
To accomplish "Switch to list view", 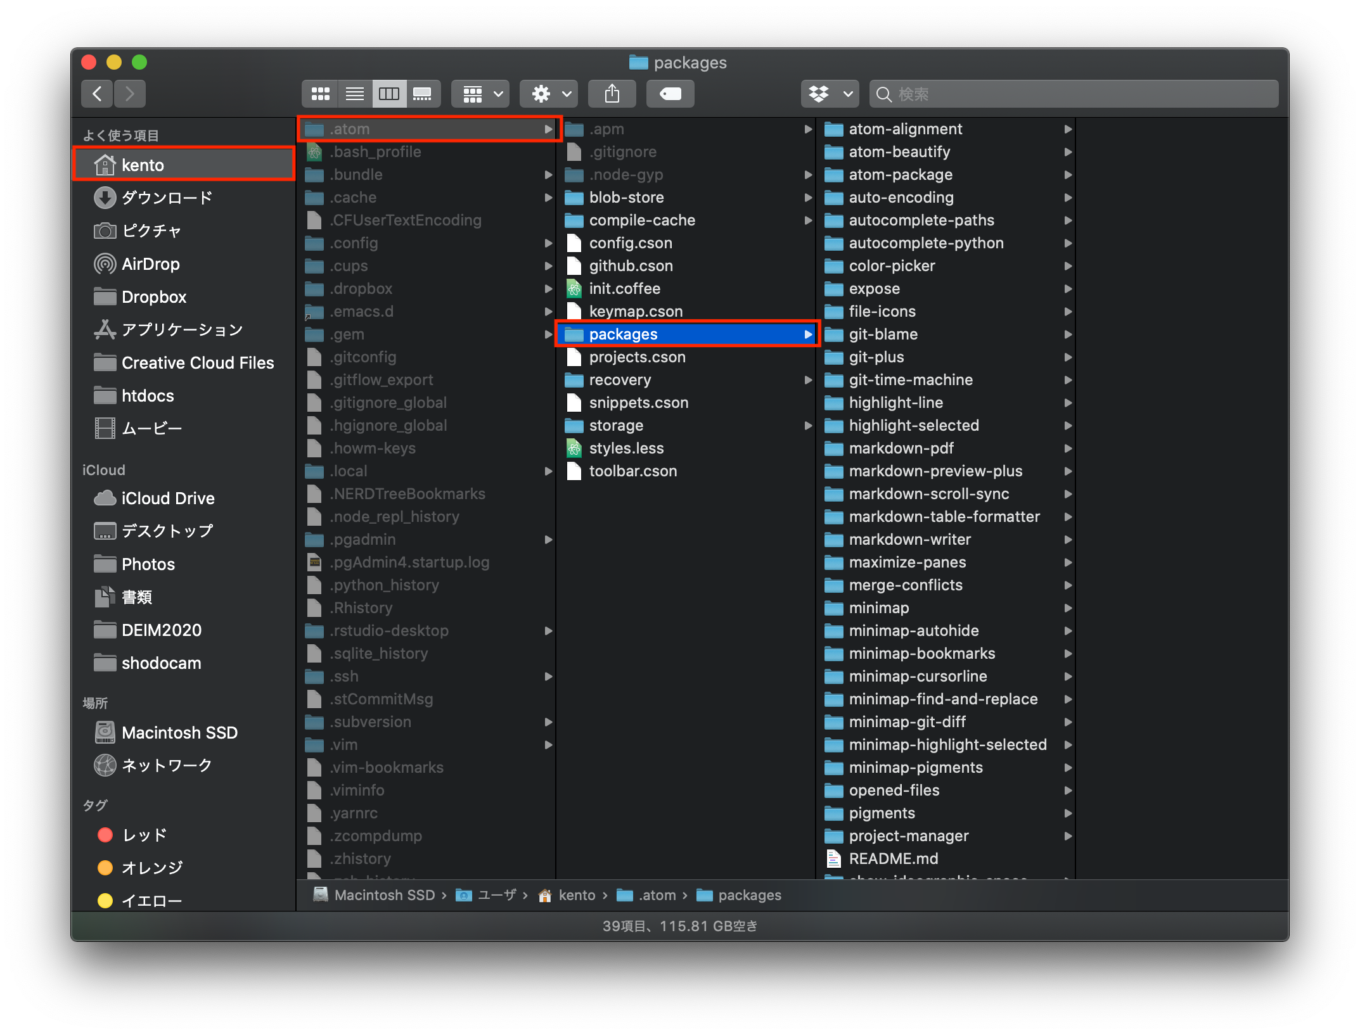I will click(355, 94).
